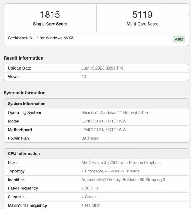
Task: Select AuthenticAMD Family 25 Model 80 Stepping 0
Action: tap(123, 180)
